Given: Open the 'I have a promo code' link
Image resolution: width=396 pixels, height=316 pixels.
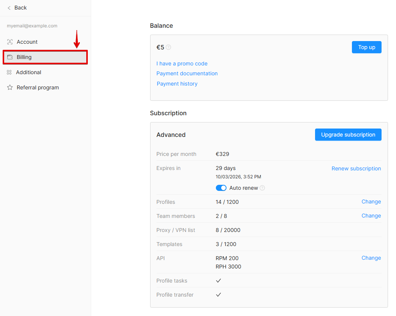Looking at the screenshot, I should pos(182,64).
